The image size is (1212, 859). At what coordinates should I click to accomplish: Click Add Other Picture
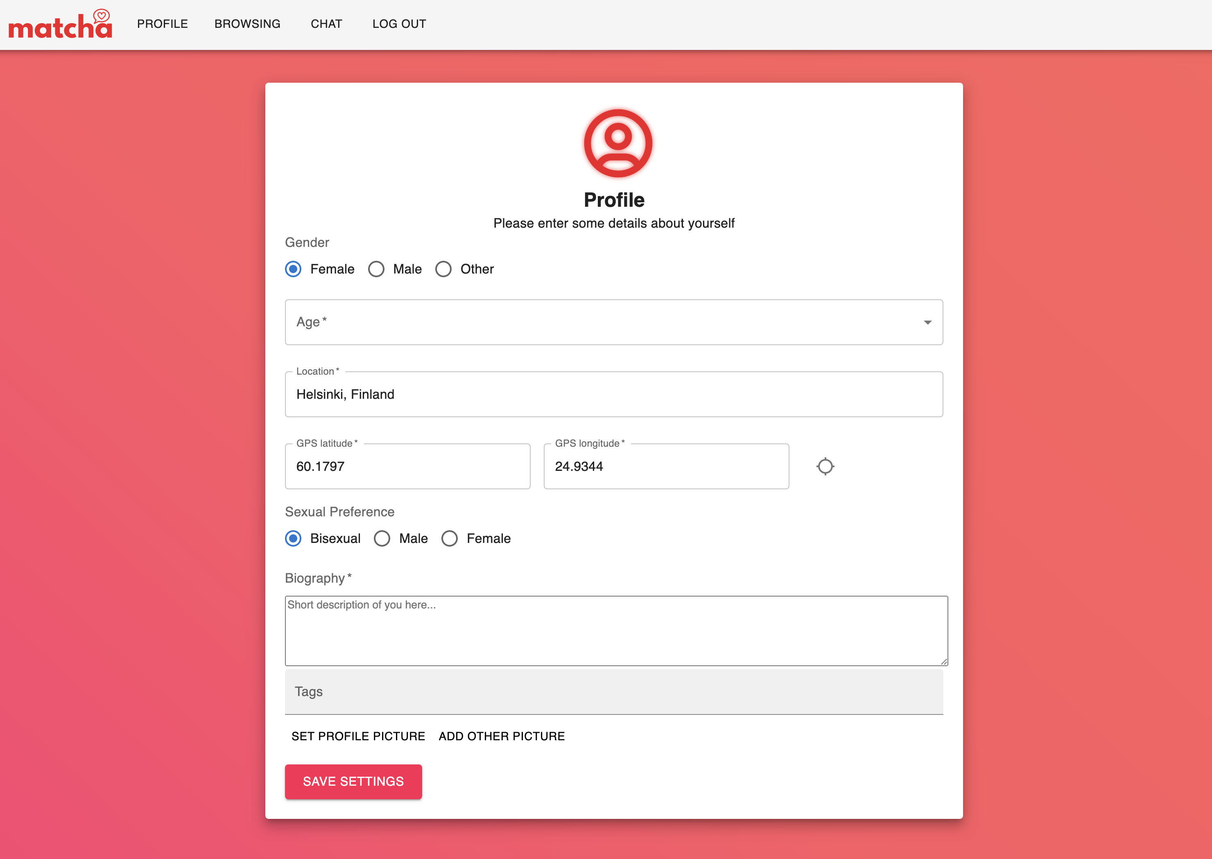tap(502, 736)
